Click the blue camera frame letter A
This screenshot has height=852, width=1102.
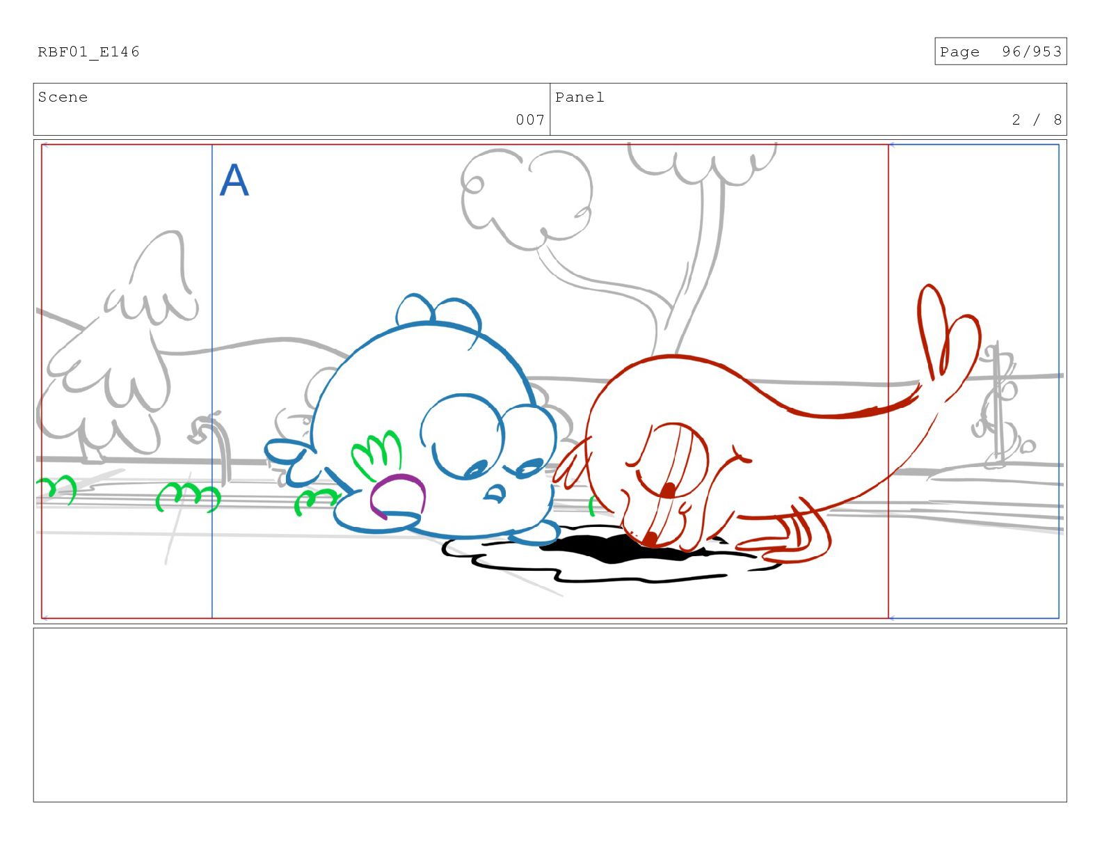[234, 180]
